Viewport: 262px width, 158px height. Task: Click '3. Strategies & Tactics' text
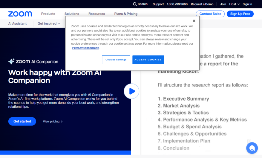(183, 113)
